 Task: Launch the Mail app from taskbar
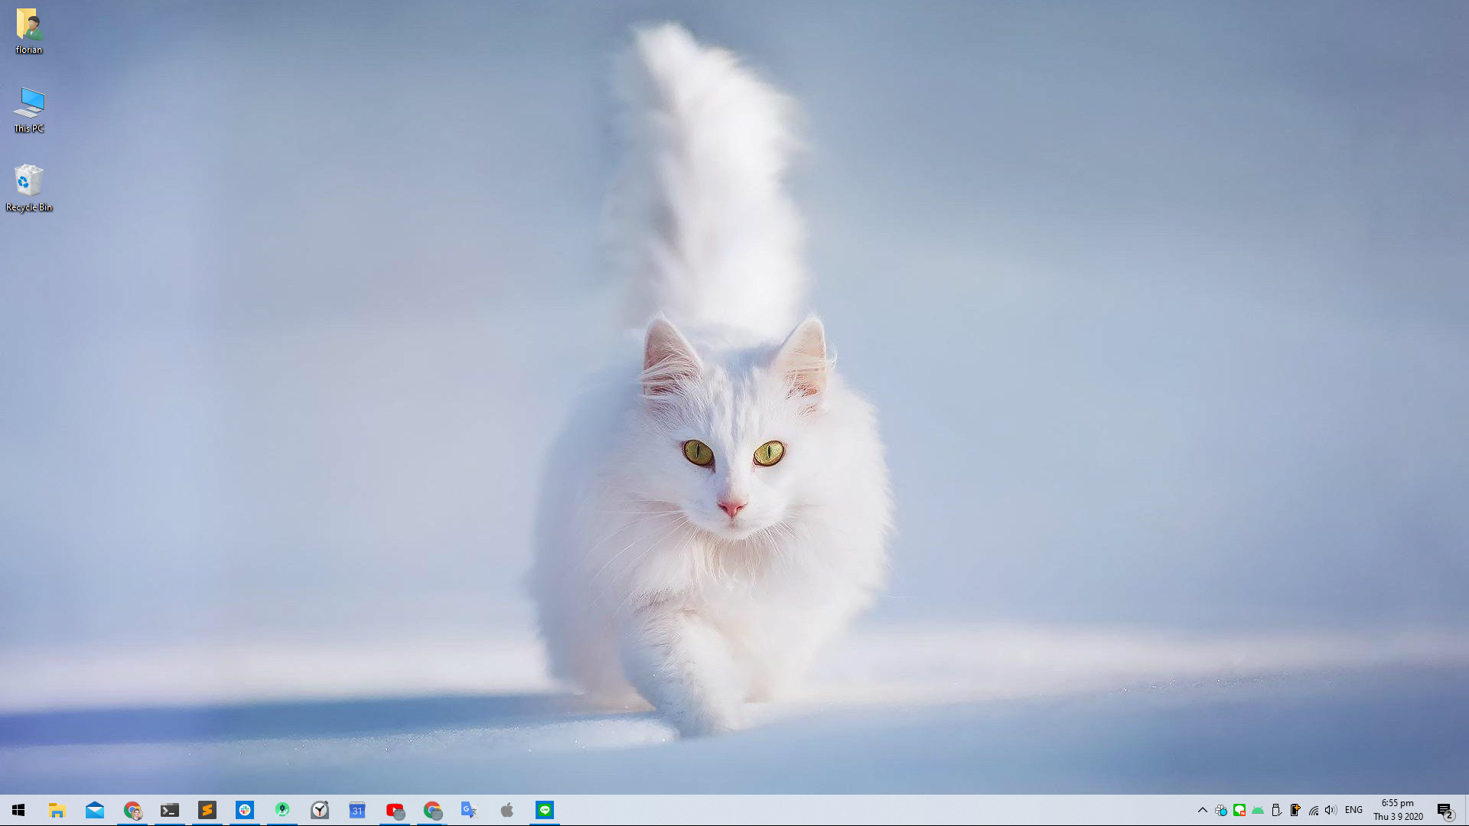[x=95, y=810]
